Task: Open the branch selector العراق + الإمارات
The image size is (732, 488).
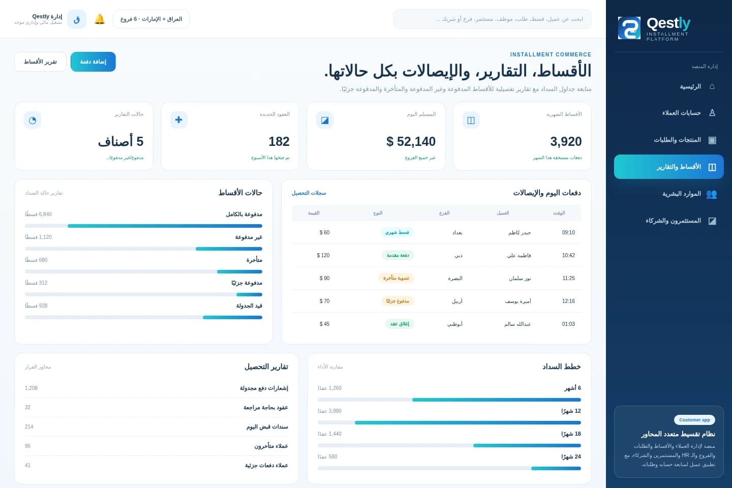Action: coord(151,19)
